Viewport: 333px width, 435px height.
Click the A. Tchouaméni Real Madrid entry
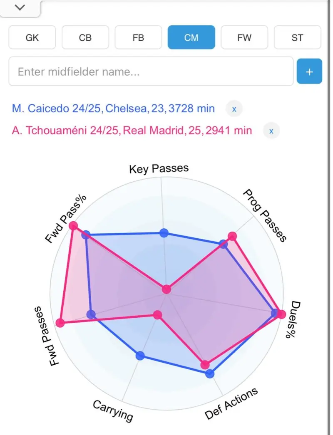click(x=132, y=131)
